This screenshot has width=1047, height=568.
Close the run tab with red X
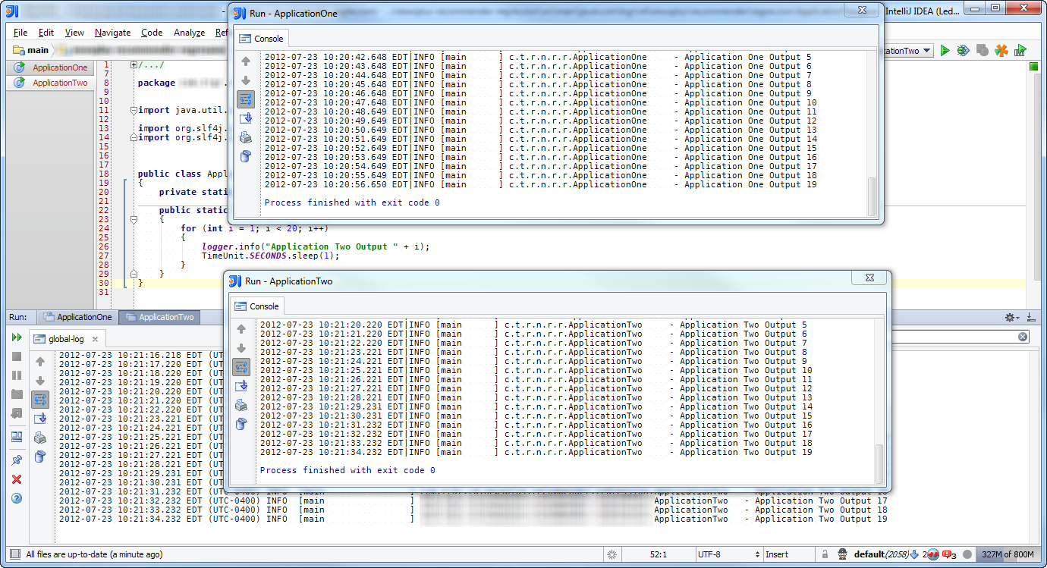click(x=17, y=479)
